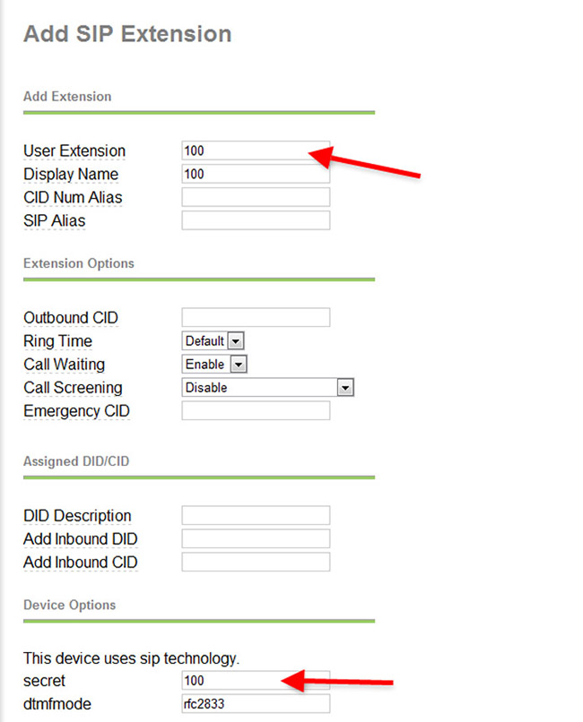
Task: Click into the SIP Alias field
Action: click(256, 220)
